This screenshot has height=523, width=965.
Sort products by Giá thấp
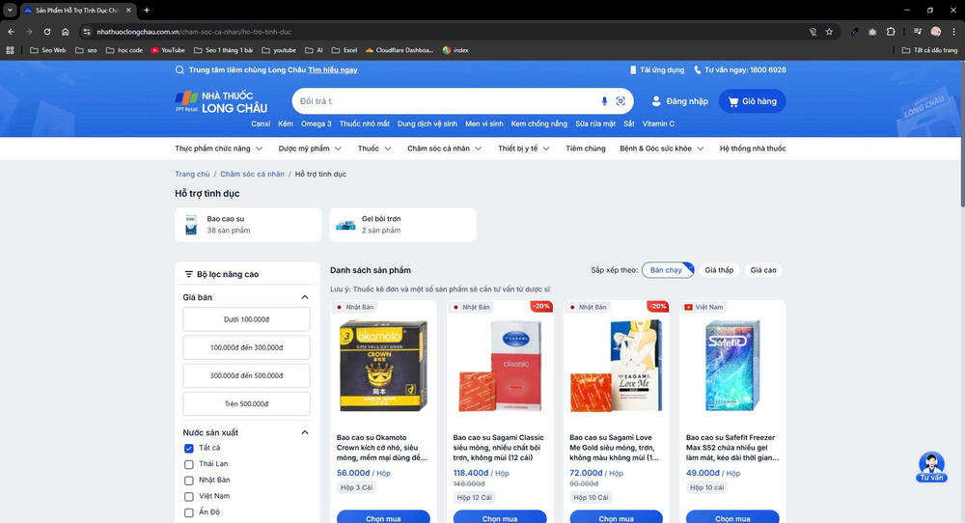tap(719, 270)
